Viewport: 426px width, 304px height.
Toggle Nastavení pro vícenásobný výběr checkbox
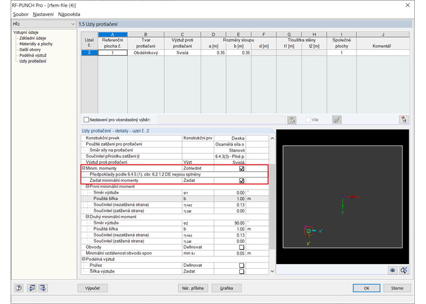click(86, 119)
